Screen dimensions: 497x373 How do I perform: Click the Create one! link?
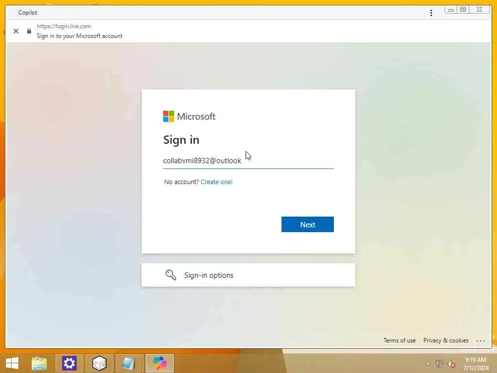pyautogui.click(x=216, y=182)
